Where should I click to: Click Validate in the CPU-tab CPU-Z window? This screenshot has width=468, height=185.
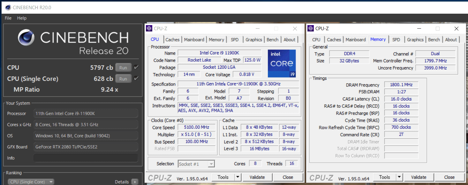(257, 177)
